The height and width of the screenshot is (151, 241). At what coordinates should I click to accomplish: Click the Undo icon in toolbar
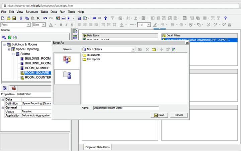(45, 18)
